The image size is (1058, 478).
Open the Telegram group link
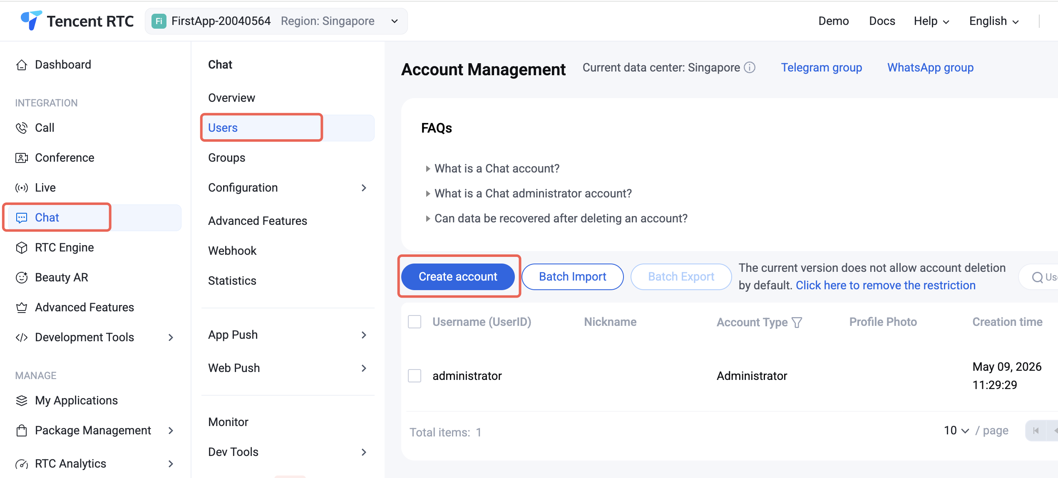pos(821,68)
